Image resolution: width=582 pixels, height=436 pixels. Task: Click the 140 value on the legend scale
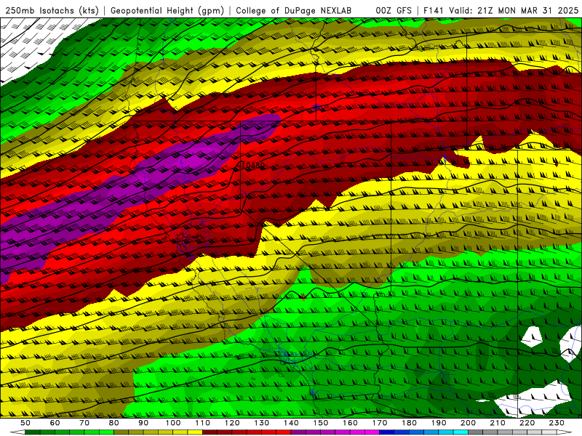[291, 423]
